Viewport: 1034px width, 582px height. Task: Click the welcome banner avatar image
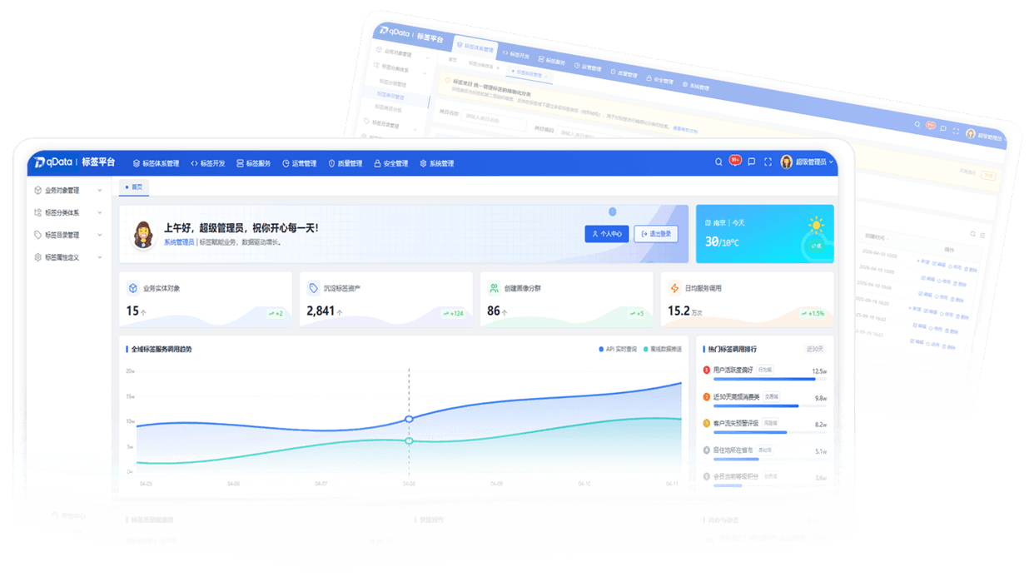[144, 235]
